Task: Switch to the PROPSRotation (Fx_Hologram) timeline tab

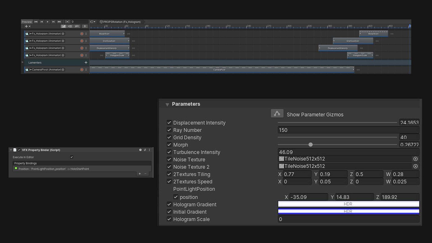Action: (120, 22)
